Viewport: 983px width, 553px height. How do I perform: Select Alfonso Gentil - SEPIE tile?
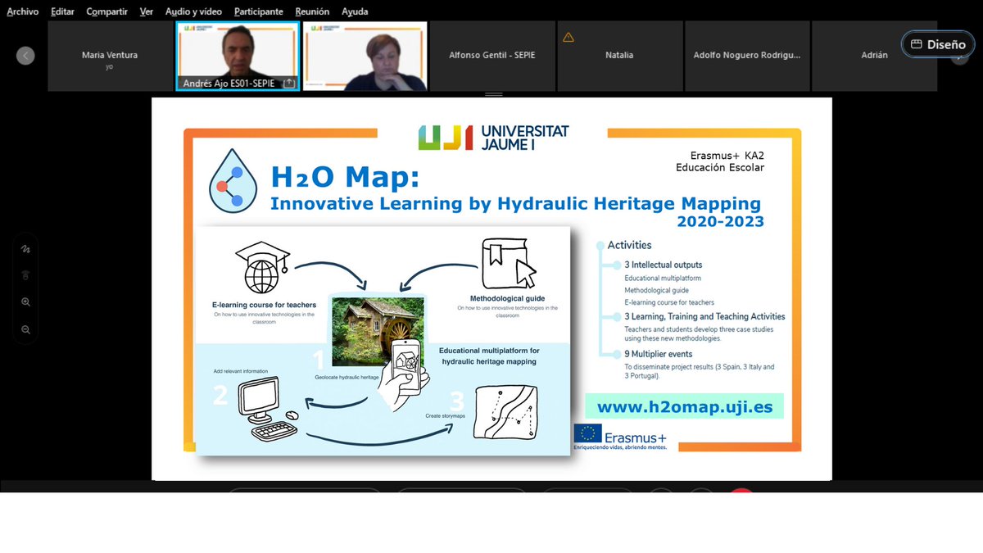492,56
